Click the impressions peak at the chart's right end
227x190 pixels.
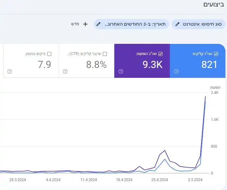(205, 97)
